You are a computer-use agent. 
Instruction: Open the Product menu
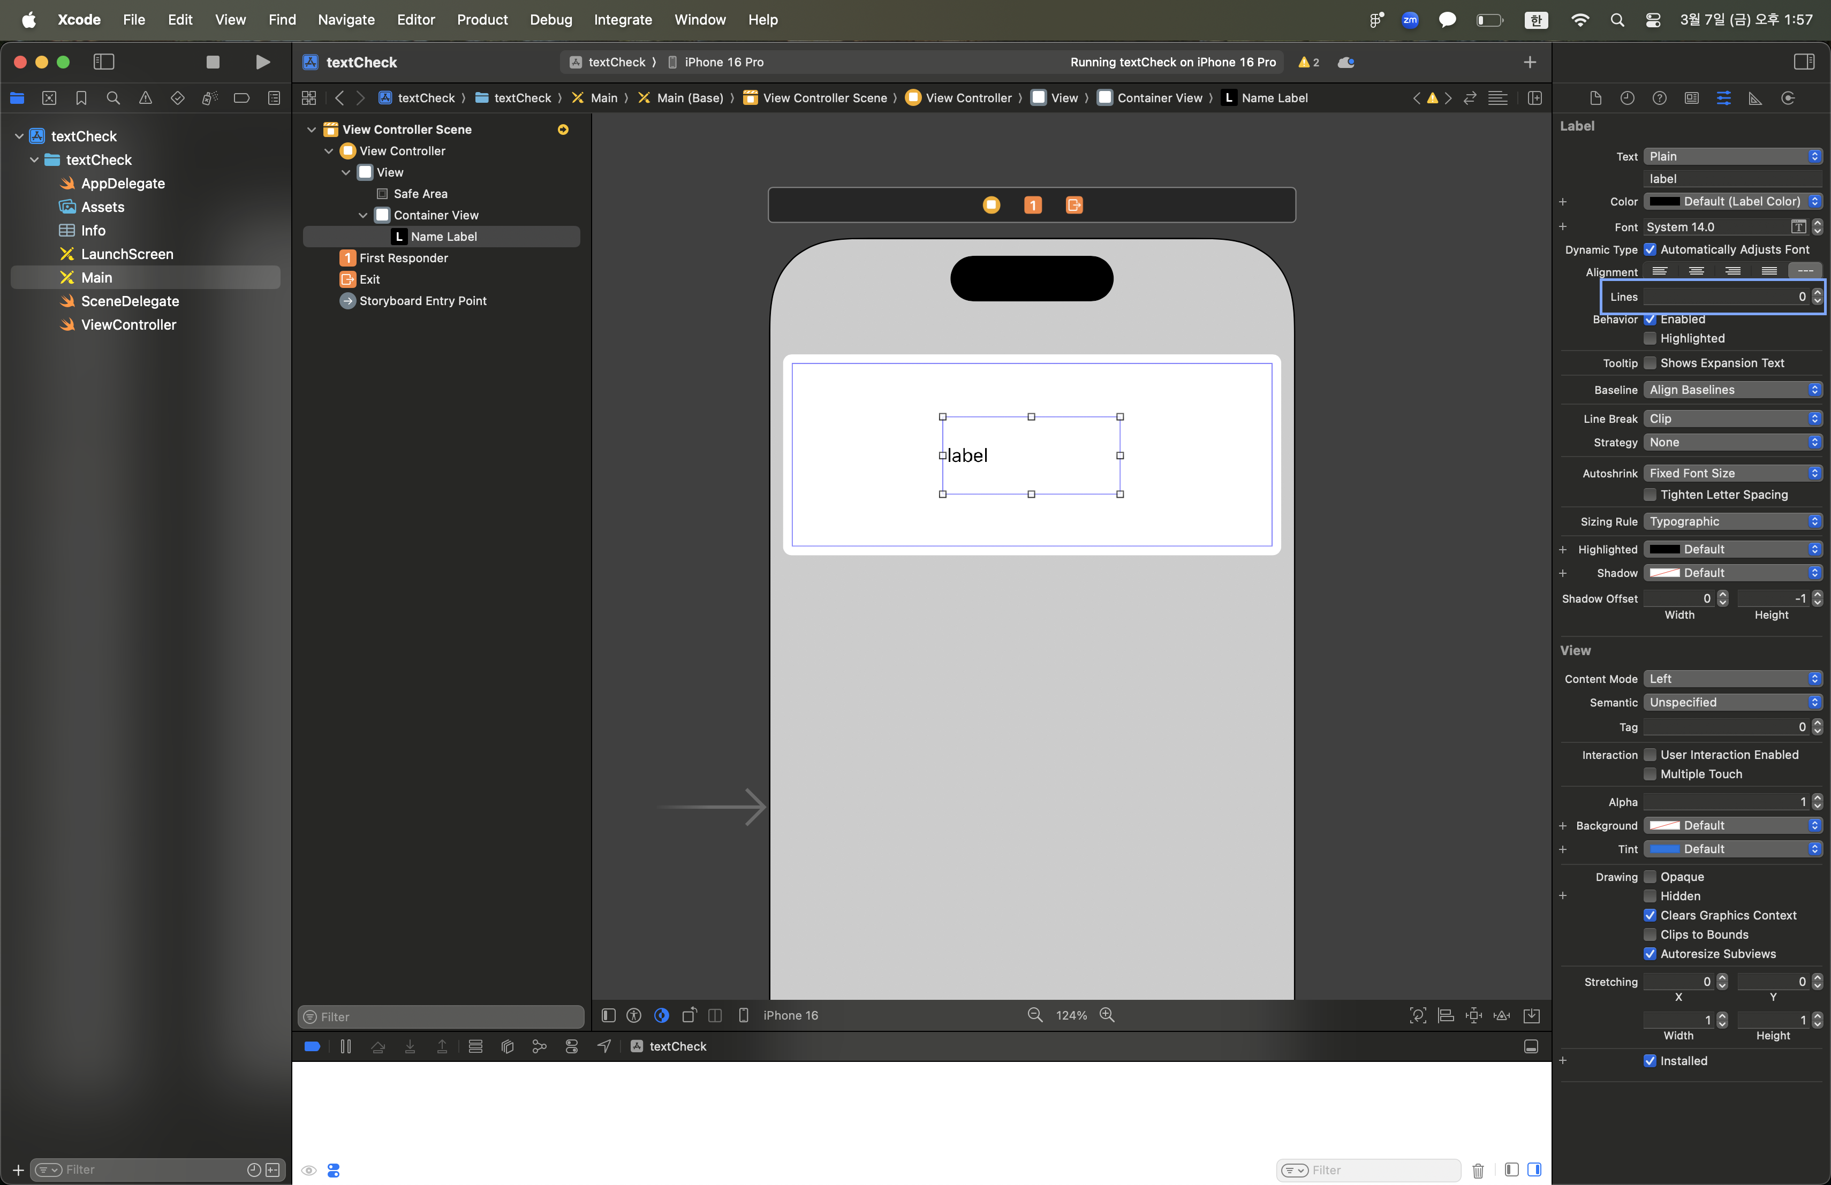pos(482,20)
